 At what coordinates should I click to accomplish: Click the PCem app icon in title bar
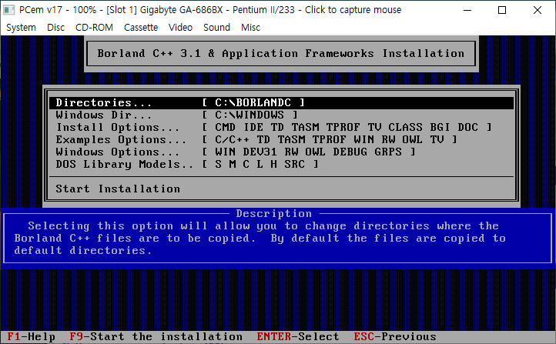pos(8,10)
